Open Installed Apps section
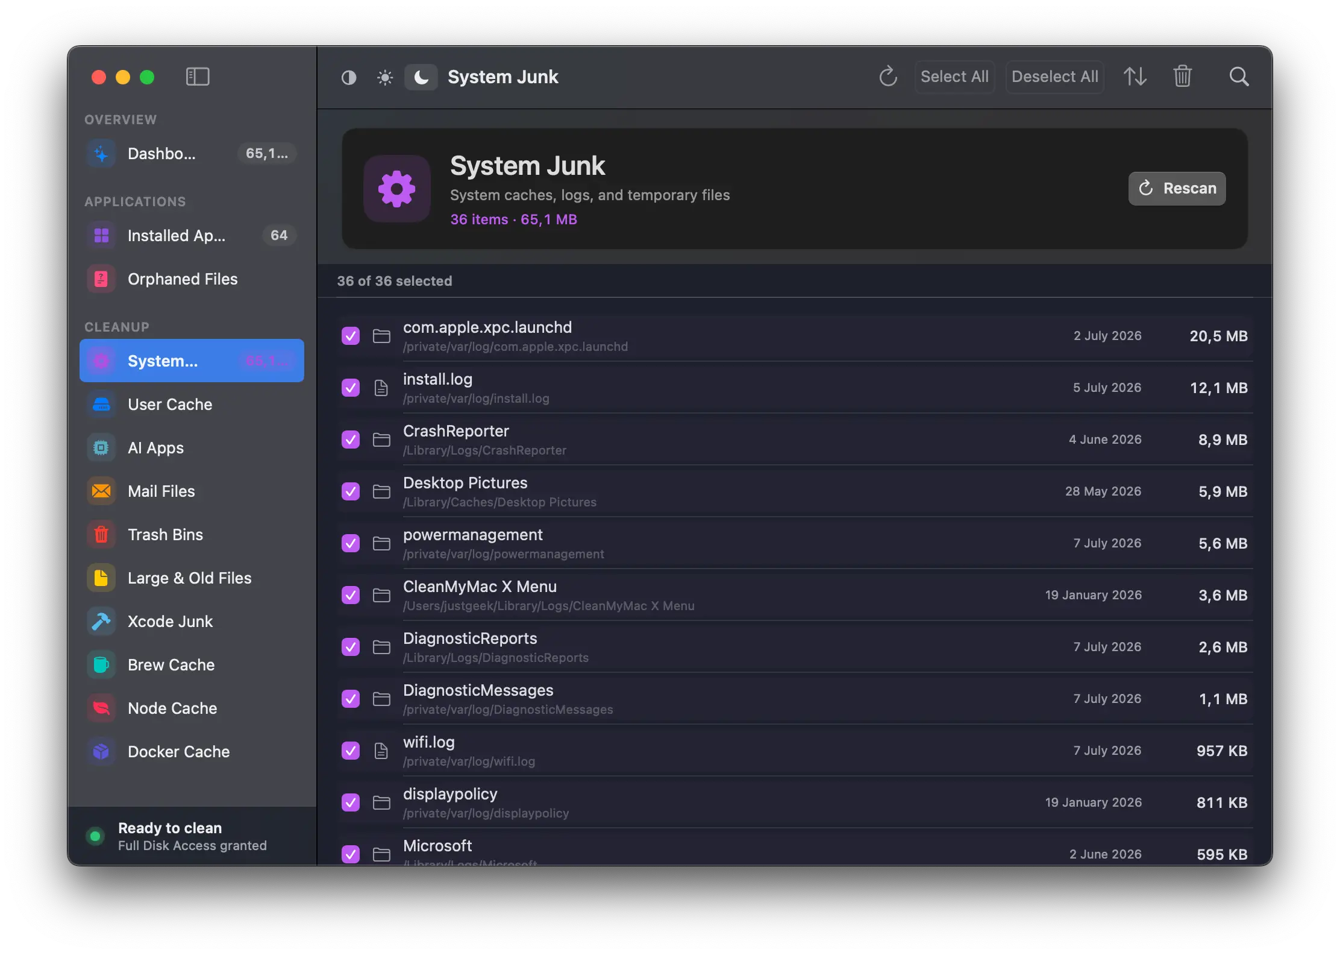The height and width of the screenshot is (955, 1340). (192, 236)
